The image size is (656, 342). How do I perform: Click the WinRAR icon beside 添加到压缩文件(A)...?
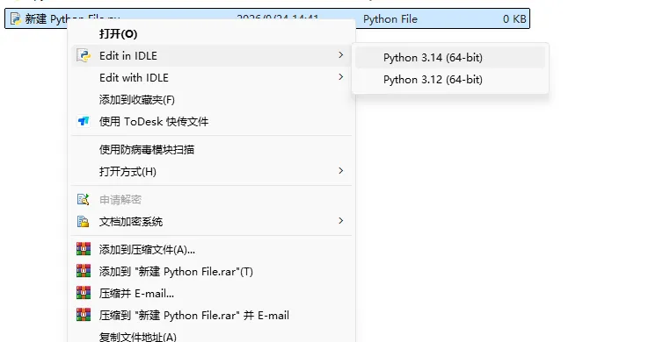pyautogui.click(x=84, y=249)
